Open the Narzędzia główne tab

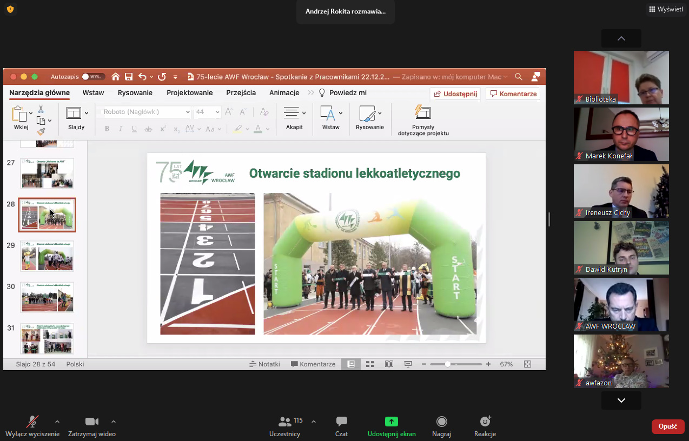coord(39,93)
